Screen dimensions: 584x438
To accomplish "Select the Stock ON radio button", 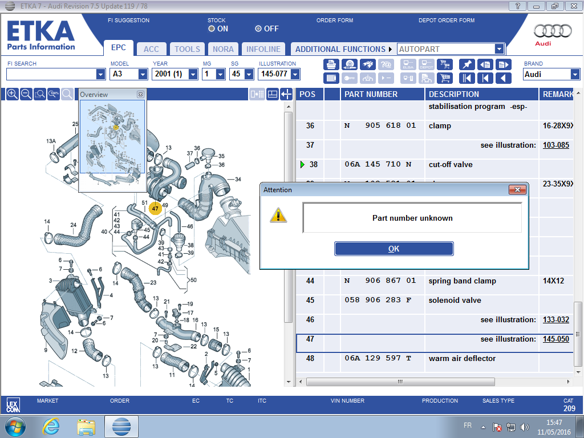I will pyautogui.click(x=212, y=29).
